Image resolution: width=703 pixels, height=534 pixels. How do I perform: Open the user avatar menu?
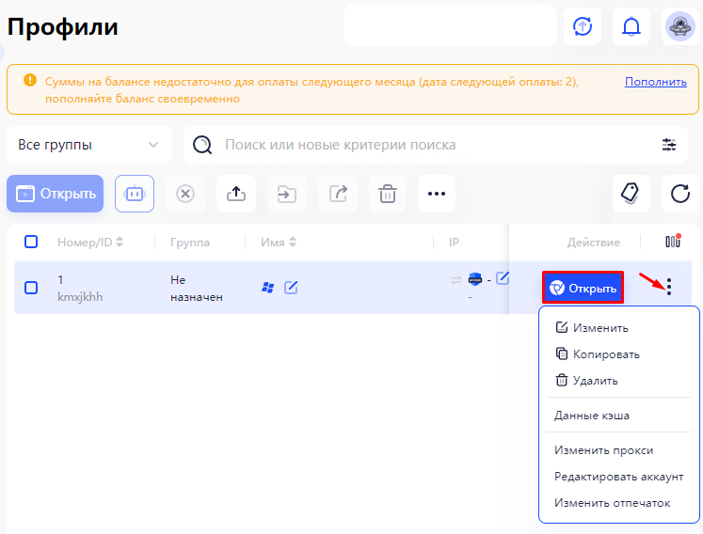point(679,26)
